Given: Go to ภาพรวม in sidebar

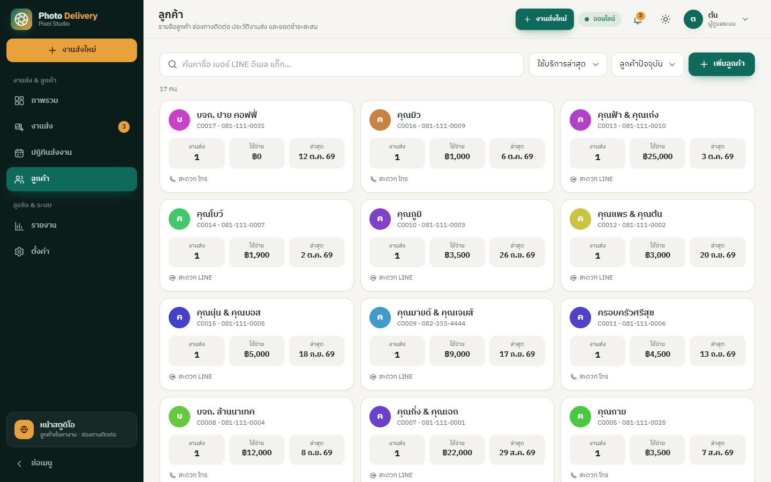Looking at the screenshot, I should 72,101.
